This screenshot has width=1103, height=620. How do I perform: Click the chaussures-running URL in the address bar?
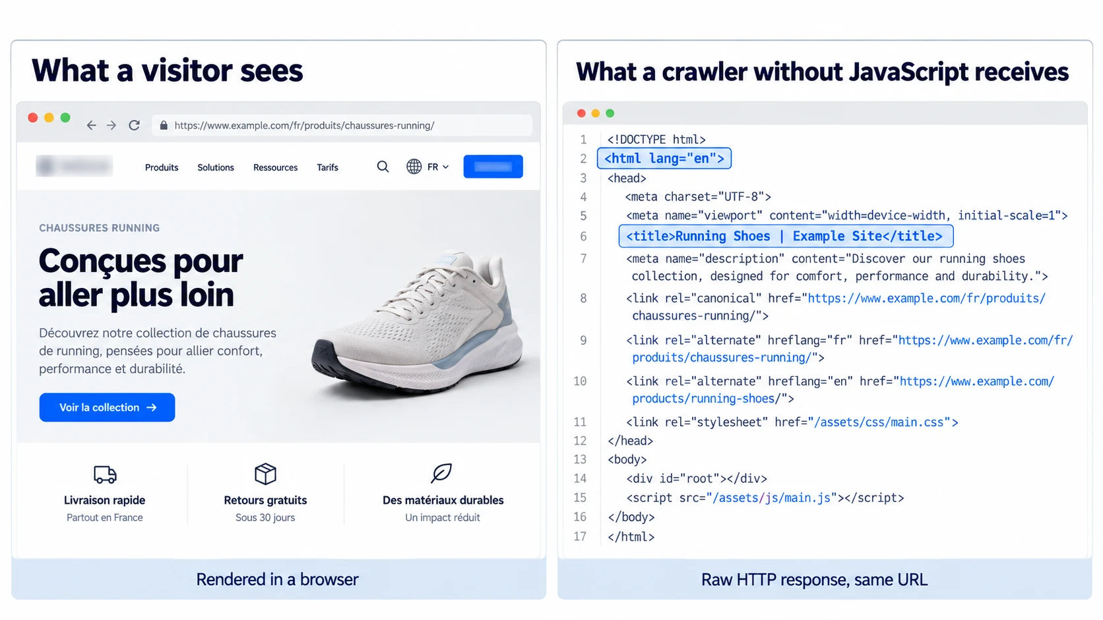point(304,125)
